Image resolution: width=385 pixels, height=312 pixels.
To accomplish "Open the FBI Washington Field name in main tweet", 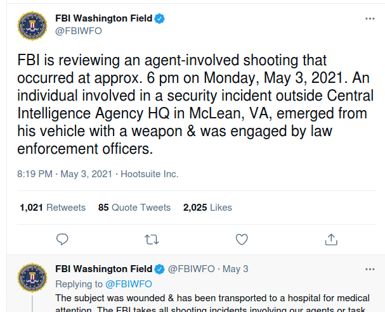I will (104, 18).
